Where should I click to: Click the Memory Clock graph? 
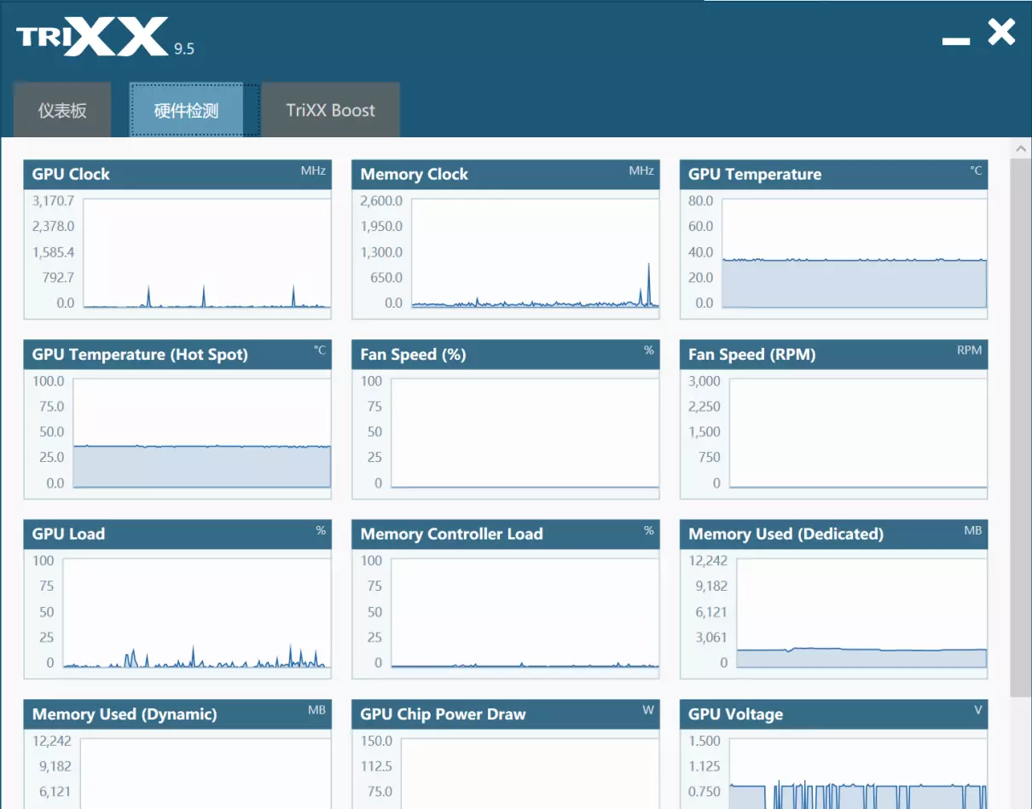pyautogui.click(x=535, y=253)
